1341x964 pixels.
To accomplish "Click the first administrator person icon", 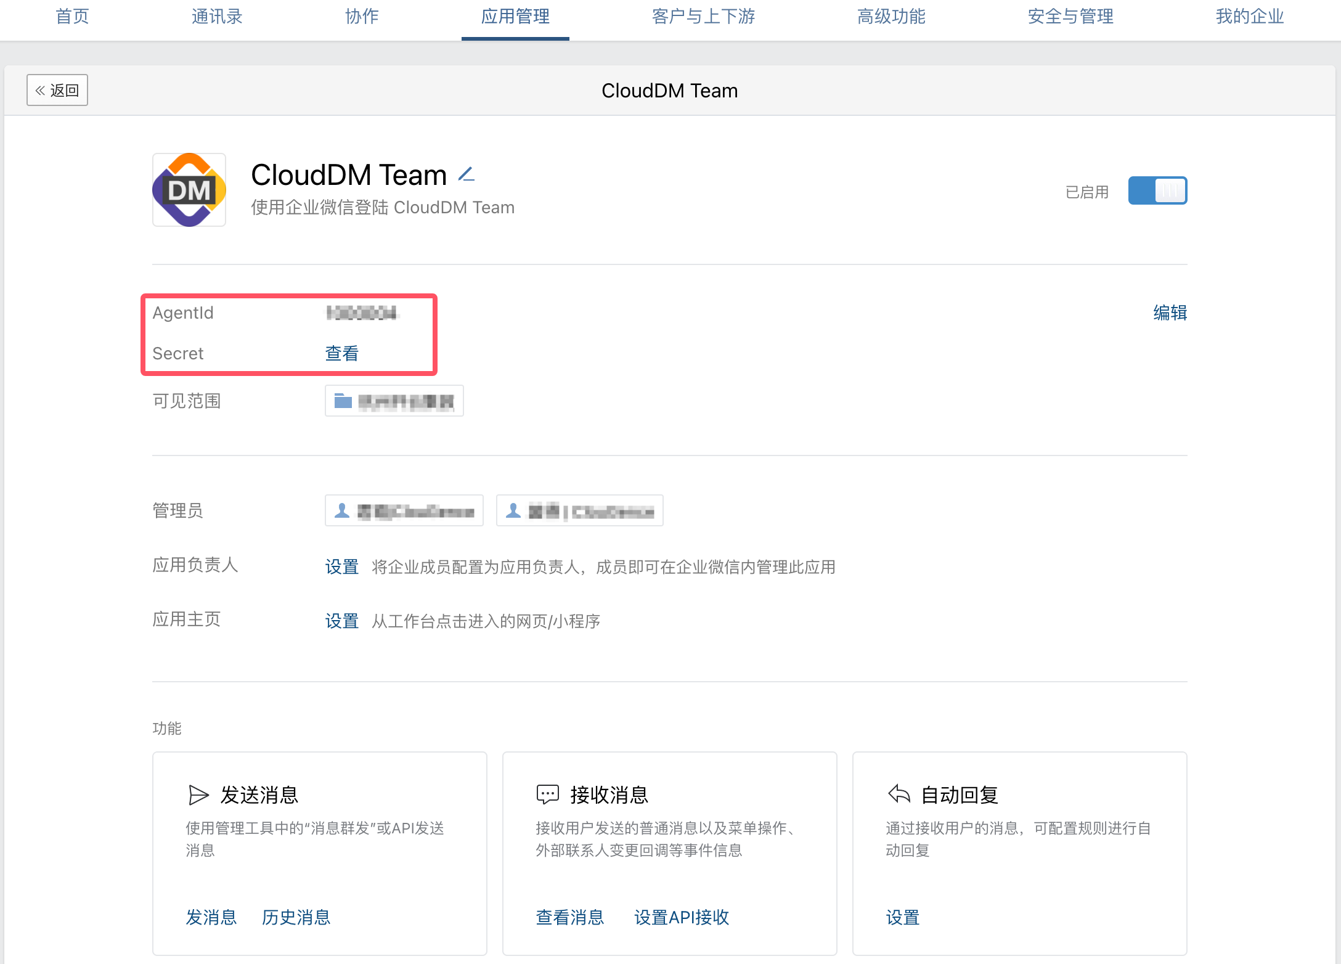I will click(x=342, y=511).
